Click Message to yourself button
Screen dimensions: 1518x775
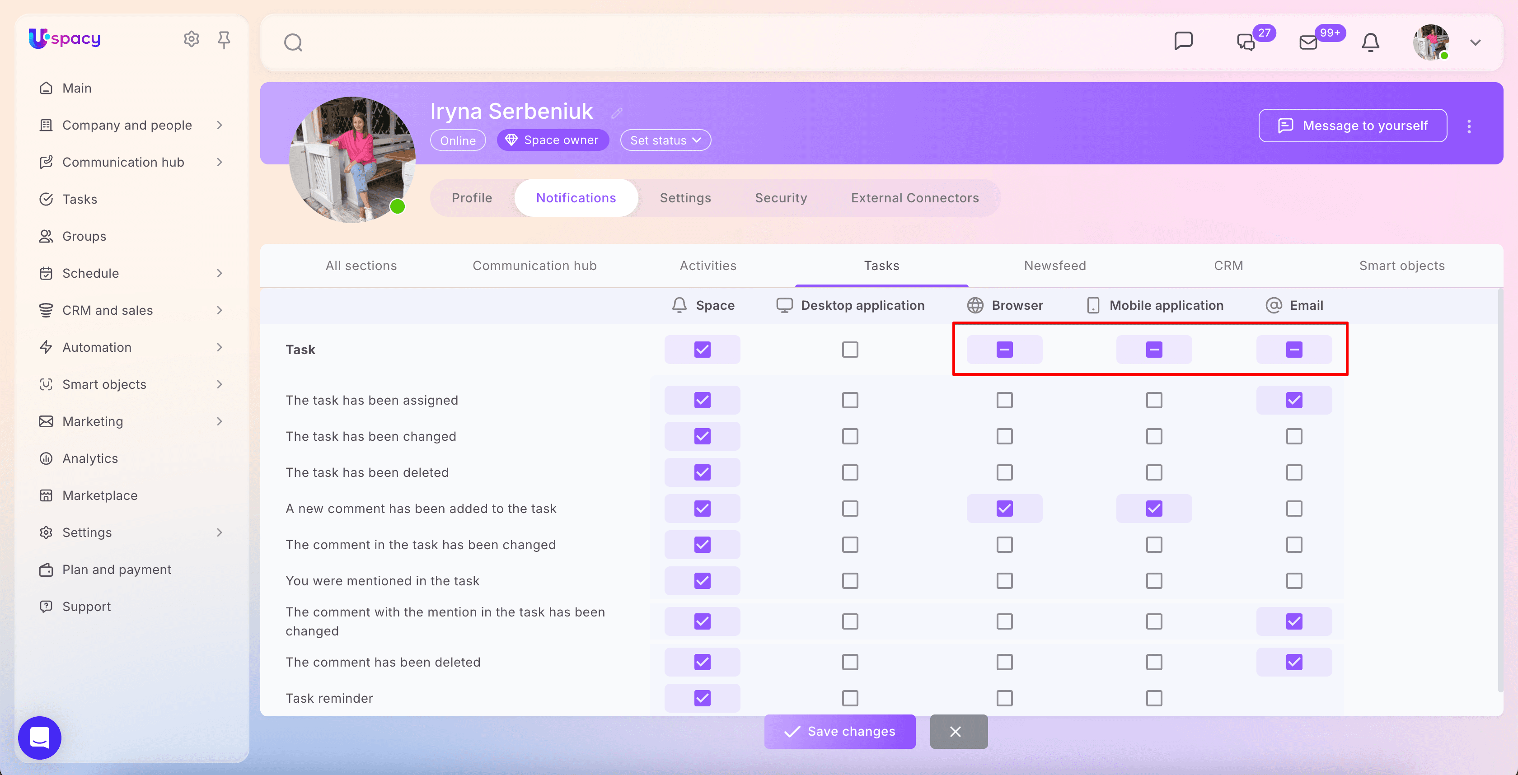point(1352,126)
